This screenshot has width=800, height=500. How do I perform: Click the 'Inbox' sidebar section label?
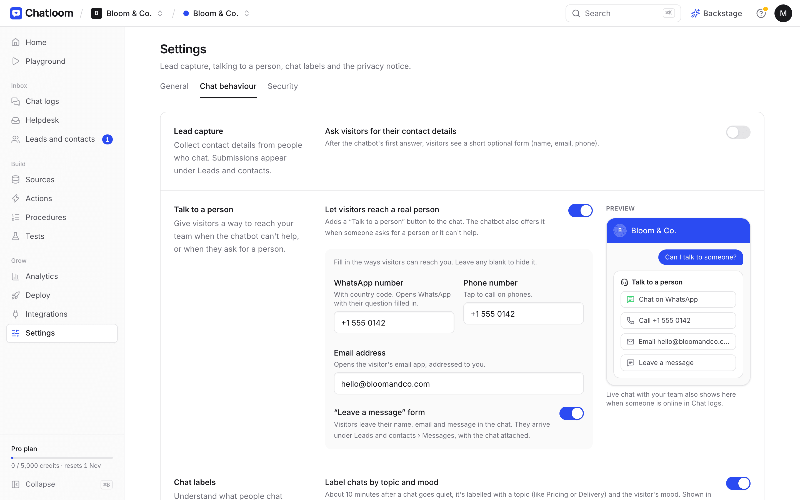19,86
